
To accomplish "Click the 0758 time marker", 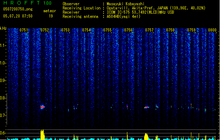I will click(170, 30).
